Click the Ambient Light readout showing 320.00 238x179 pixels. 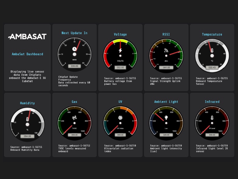pos(166,135)
